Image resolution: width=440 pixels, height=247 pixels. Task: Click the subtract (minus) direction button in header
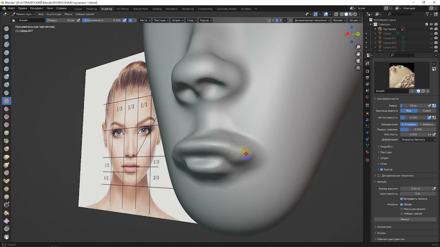(x=135, y=20)
